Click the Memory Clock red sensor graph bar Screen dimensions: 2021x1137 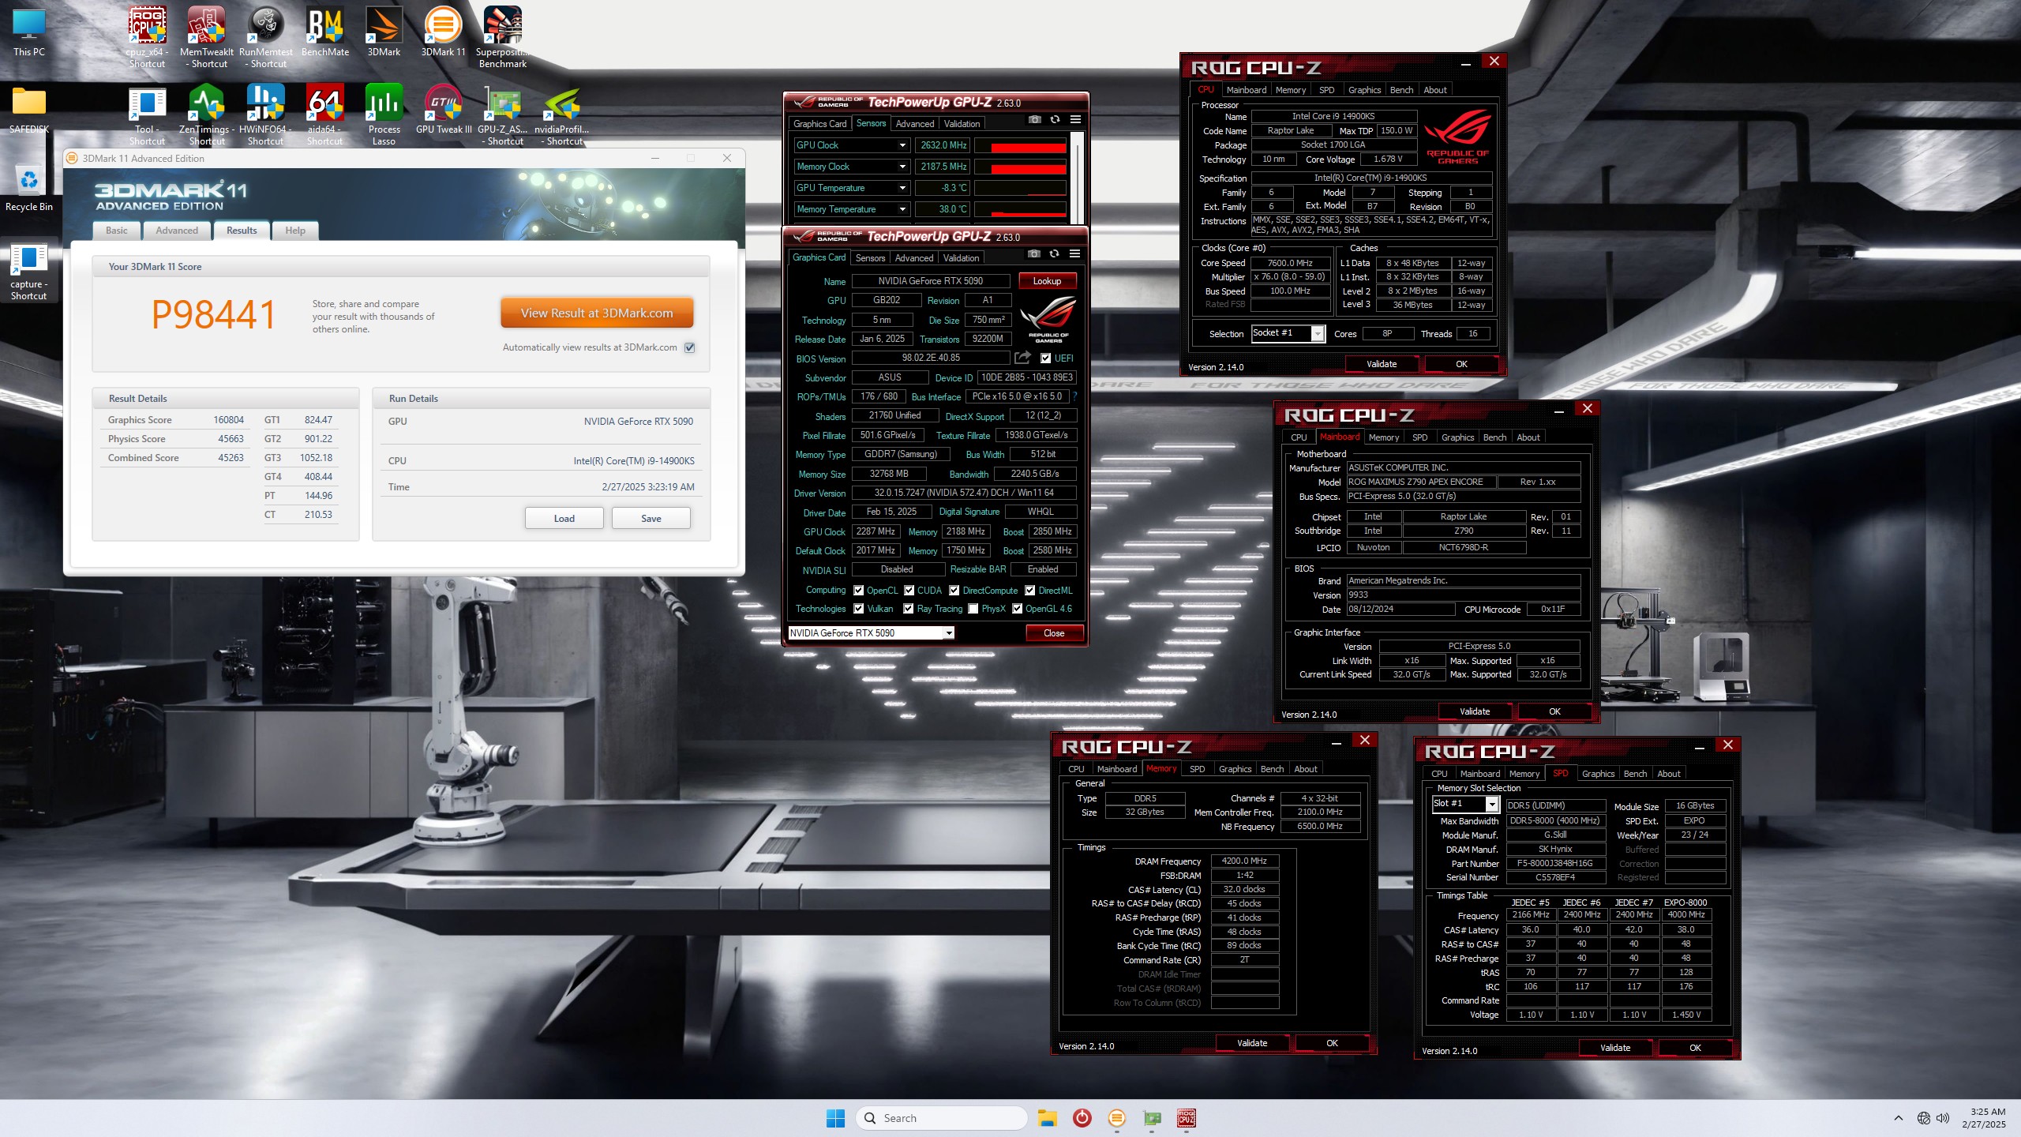coord(1020,167)
